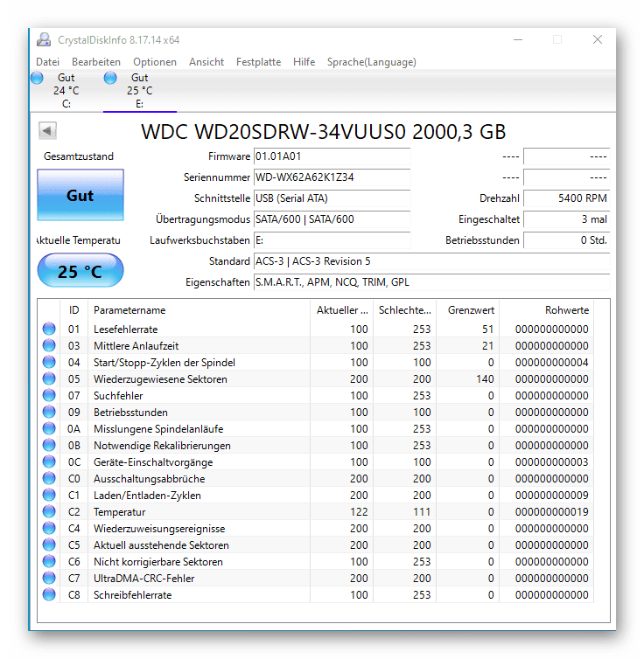
Task: Click raw value 000000000009 for Laden/Entladen-Zyklen
Action: 551,495
